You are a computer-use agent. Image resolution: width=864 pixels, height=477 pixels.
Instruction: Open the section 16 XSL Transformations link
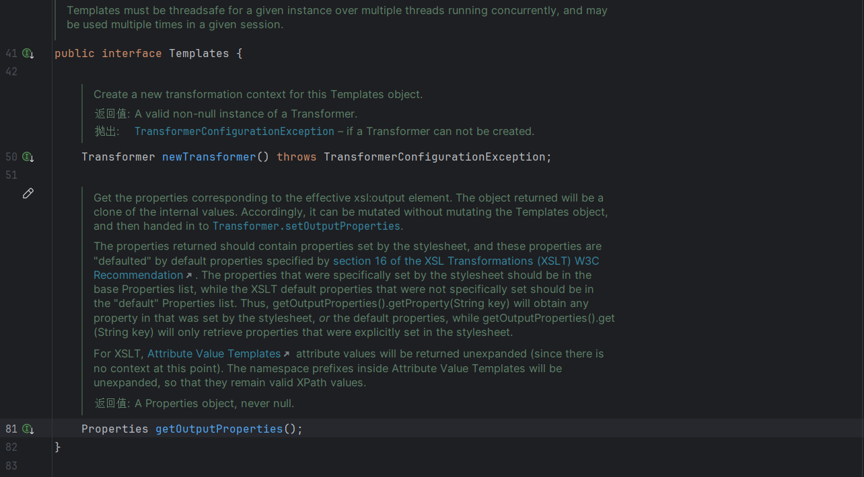(466, 261)
